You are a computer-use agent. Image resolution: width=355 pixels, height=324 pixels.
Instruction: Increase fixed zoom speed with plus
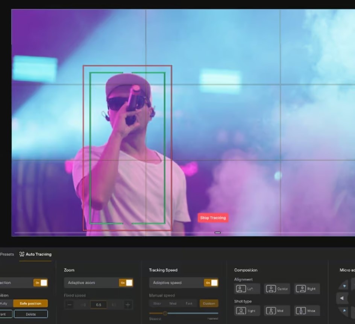coord(128,304)
